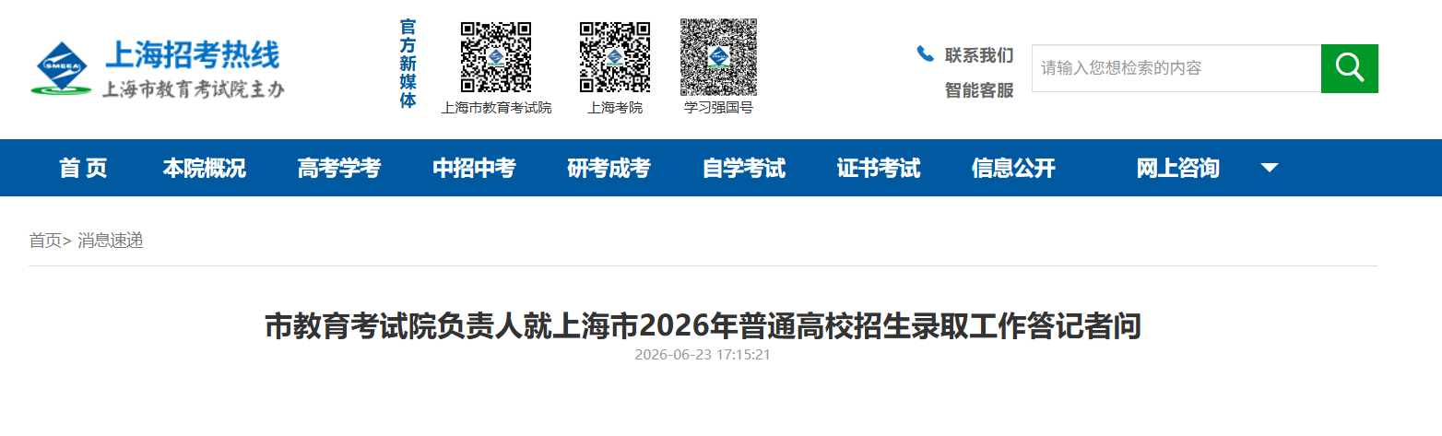Click the 学习强国号 QR code

tap(718, 57)
